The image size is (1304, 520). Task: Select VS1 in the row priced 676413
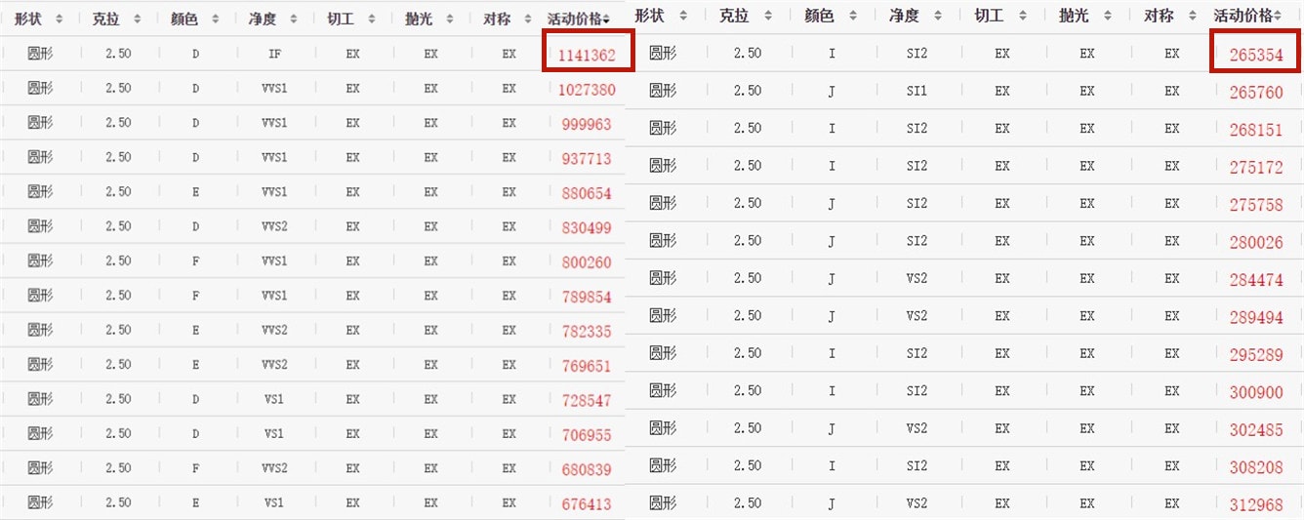(274, 503)
